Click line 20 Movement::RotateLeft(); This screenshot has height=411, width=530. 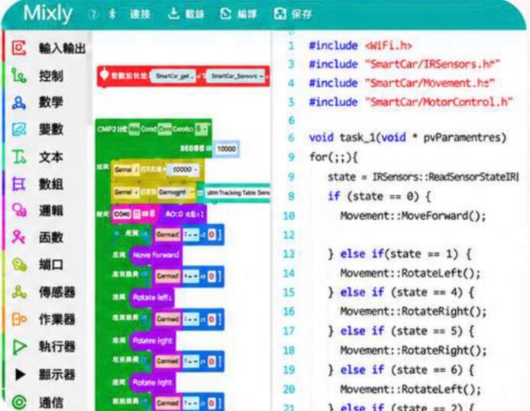pos(410,390)
